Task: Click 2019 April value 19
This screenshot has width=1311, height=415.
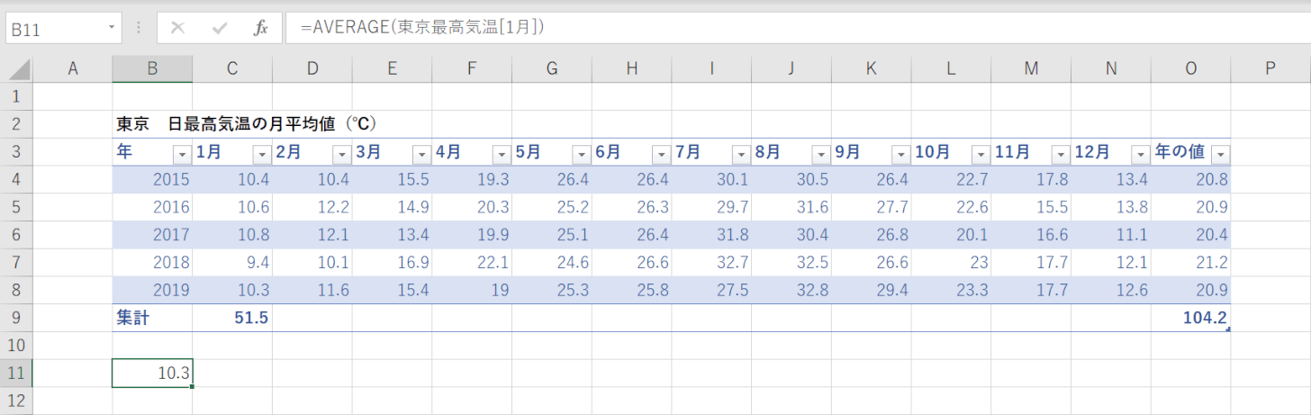Action: pyautogui.click(x=472, y=290)
